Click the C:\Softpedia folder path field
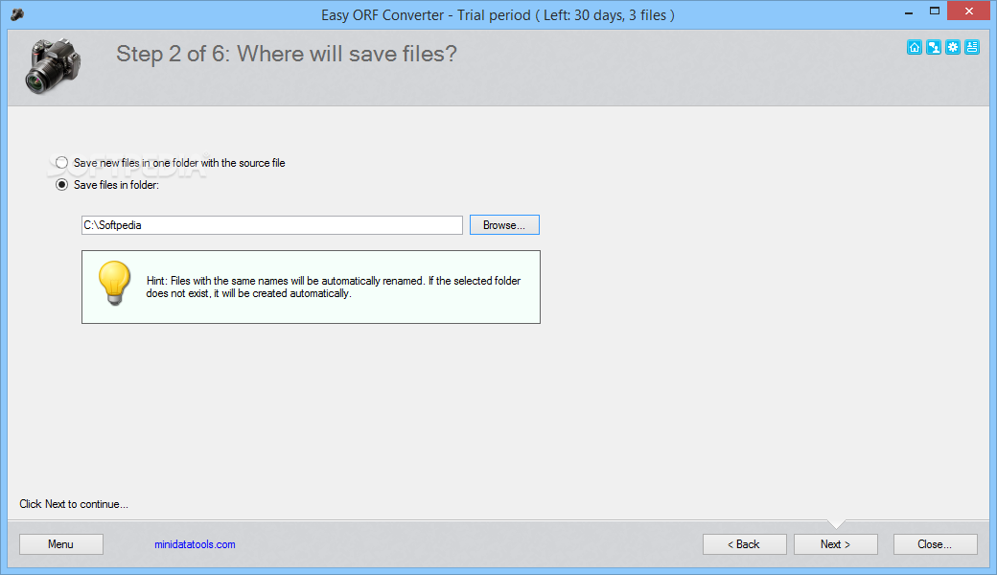The height and width of the screenshot is (575, 997). [x=272, y=225]
